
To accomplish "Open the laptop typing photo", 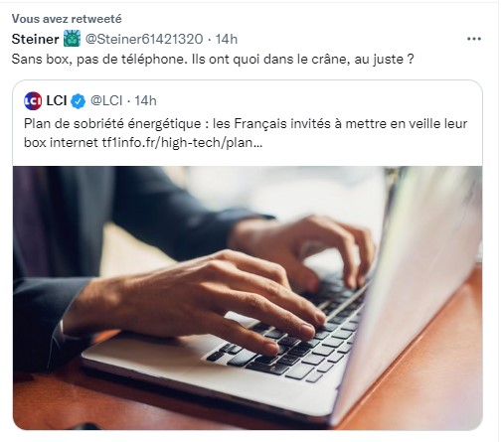I will click(x=248, y=298).
